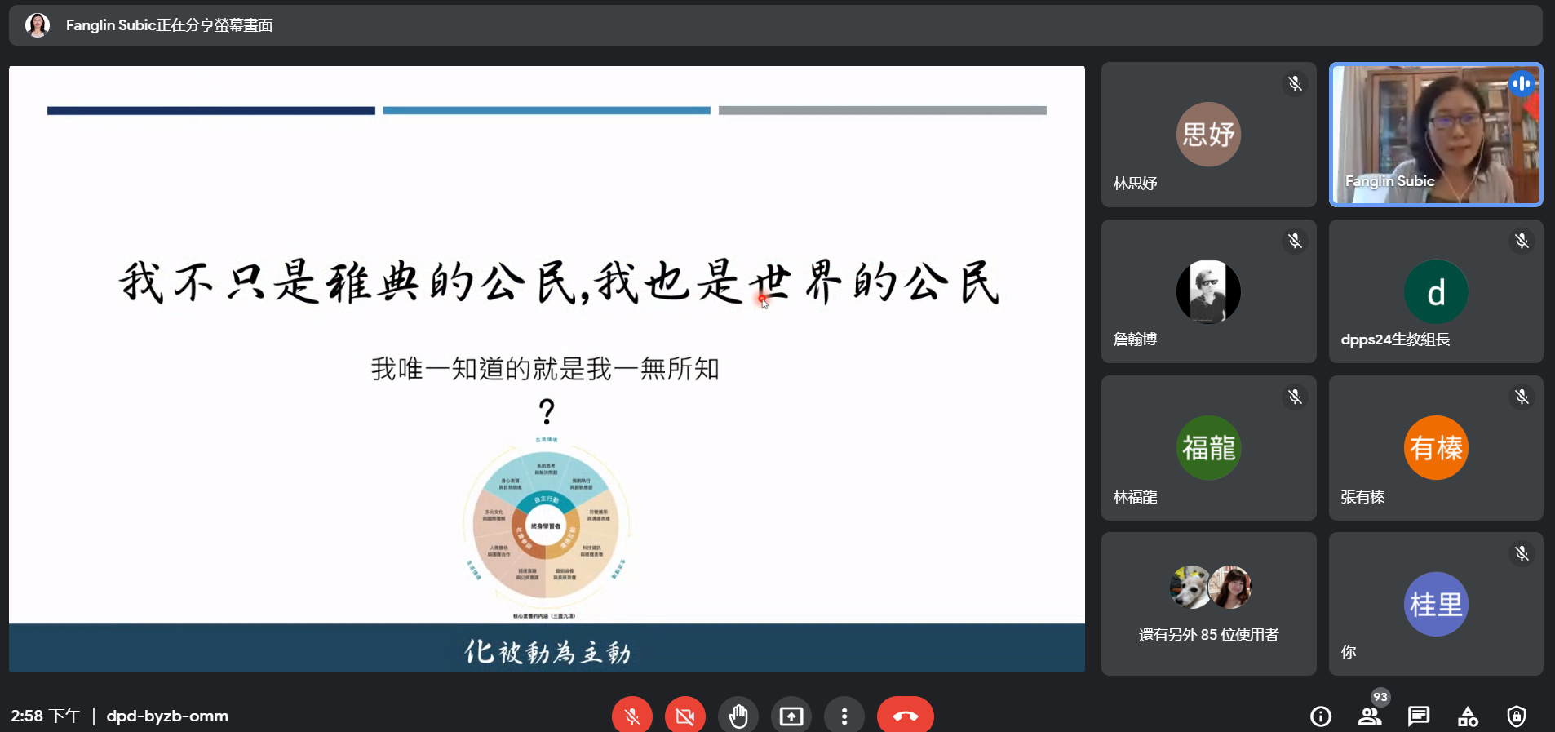Open meeting details info icon
1555x732 pixels.
click(1320, 716)
